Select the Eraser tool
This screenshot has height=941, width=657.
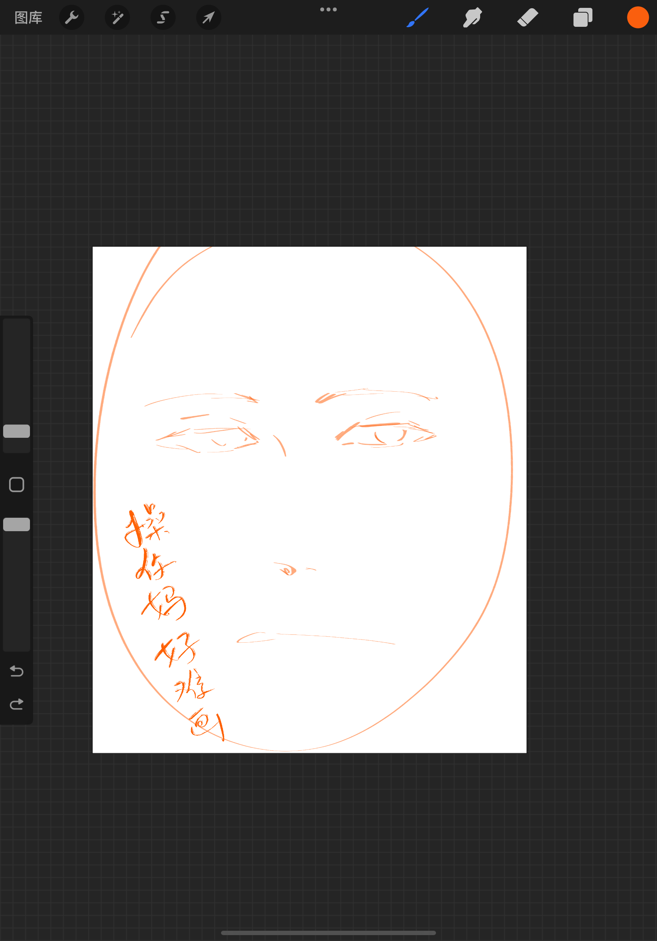(527, 18)
